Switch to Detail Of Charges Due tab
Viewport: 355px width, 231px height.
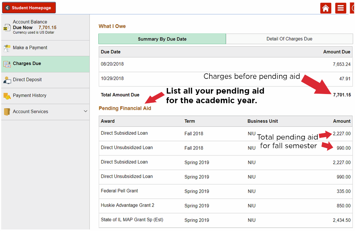point(289,39)
